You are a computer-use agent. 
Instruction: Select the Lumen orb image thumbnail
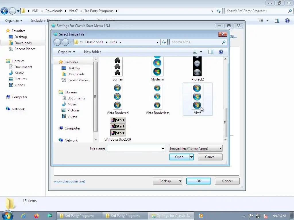[x=117, y=66]
